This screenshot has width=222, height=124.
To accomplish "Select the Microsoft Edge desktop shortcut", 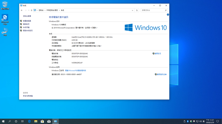I will [5, 19].
